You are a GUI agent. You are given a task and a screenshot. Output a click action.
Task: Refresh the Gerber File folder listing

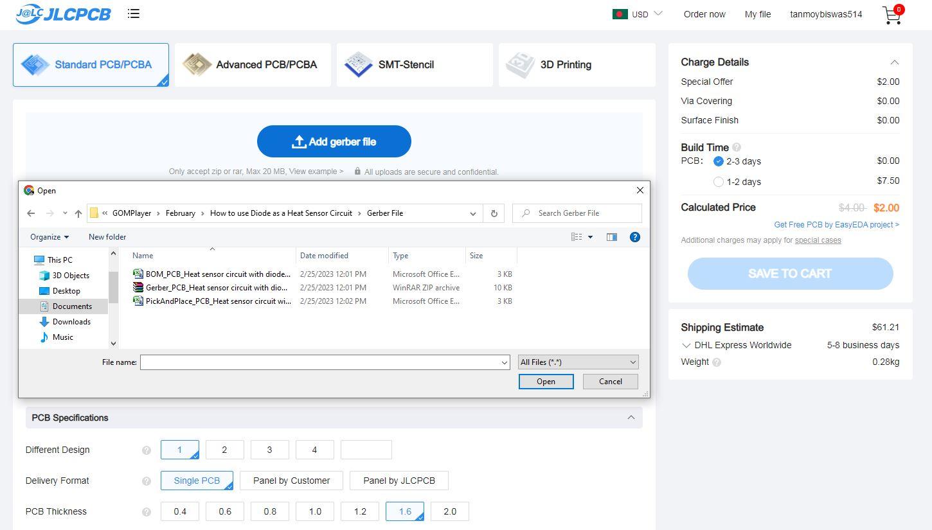point(494,213)
